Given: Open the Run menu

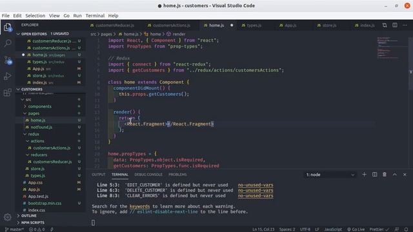Looking at the screenshot, I should (x=77, y=15).
